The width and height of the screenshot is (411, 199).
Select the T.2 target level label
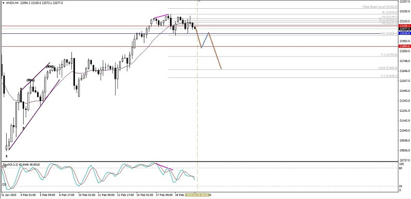(389, 76)
